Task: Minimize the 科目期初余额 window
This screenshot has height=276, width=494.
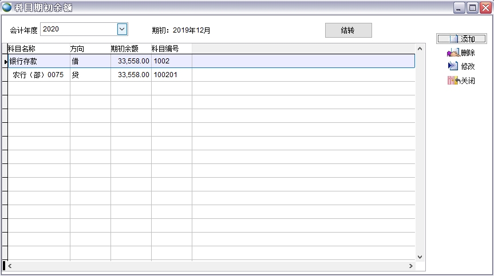Action: coord(460,8)
